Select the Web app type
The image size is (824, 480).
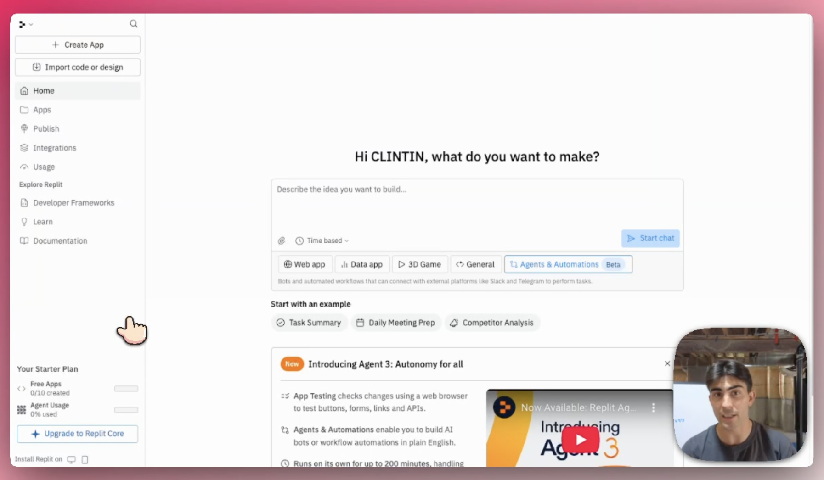point(305,264)
